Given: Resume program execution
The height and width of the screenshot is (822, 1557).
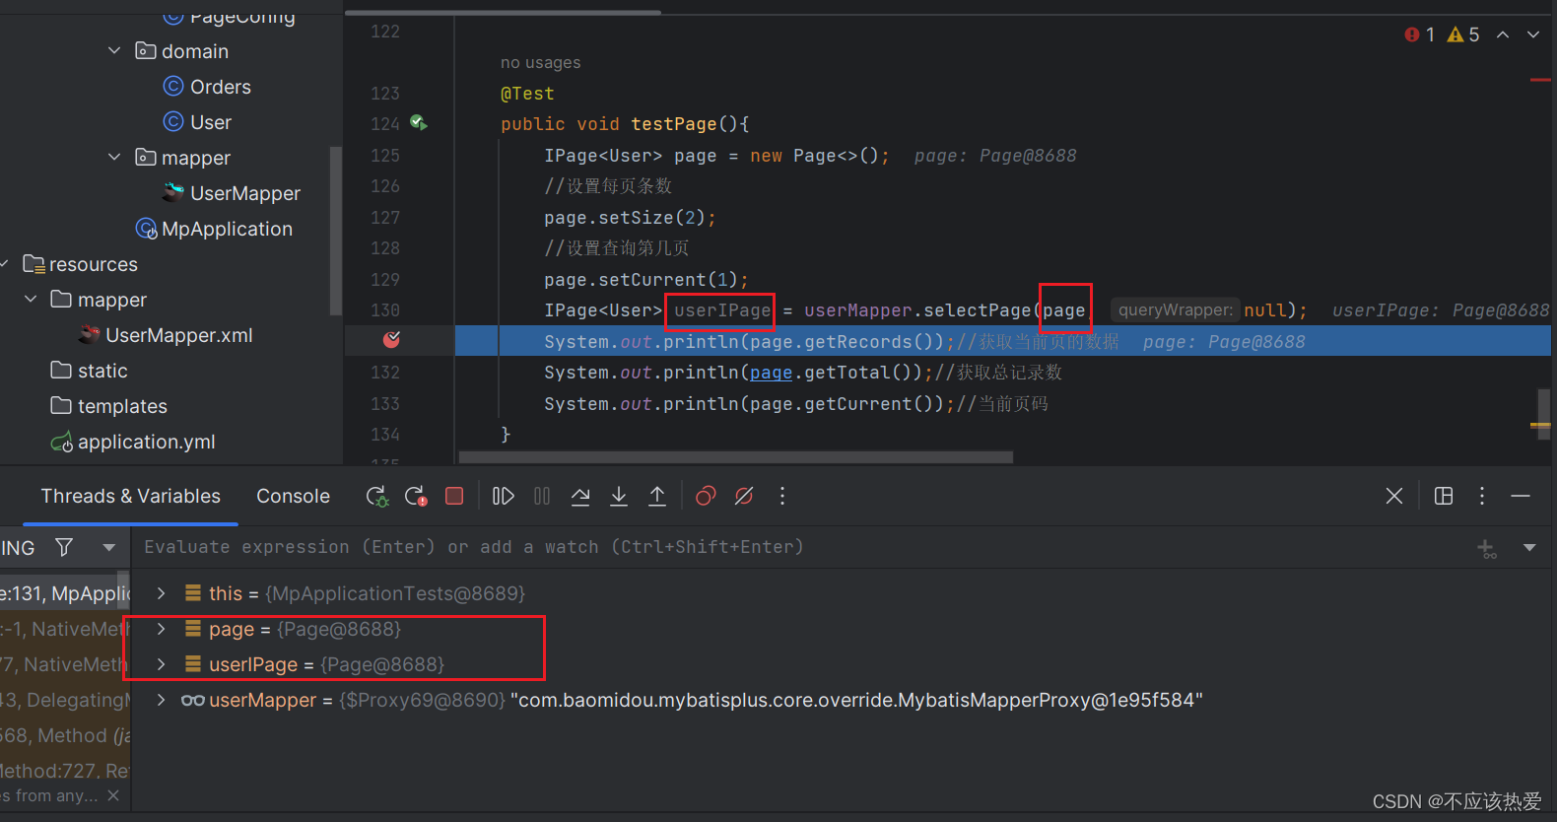Looking at the screenshot, I should [503, 496].
